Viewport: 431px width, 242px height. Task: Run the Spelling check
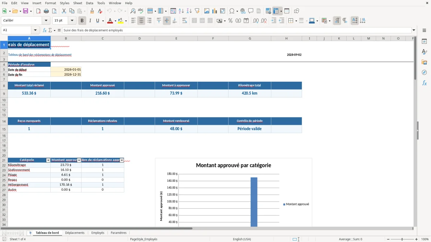[x=141, y=11]
